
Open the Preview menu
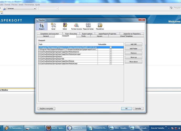pos(14,5)
